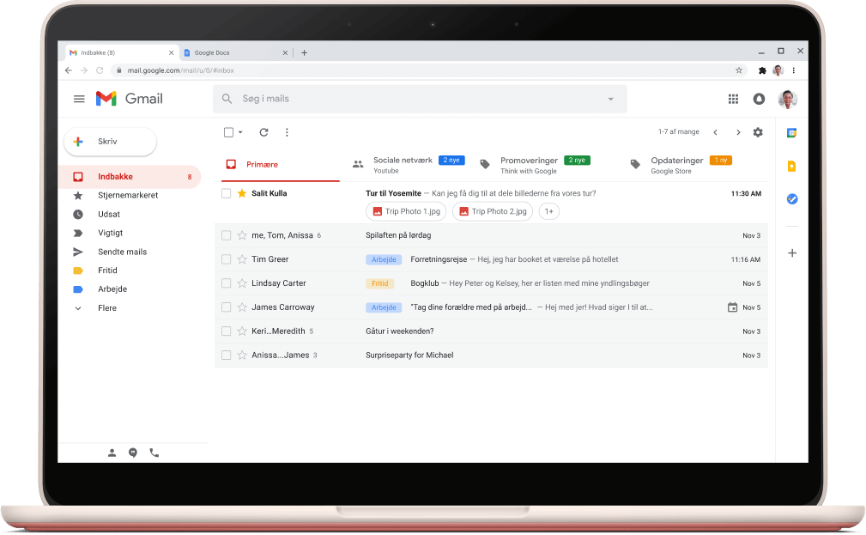This screenshot has height=535, width=866.
Task: Unstar the Salit Kulla email
Action: tap(241, 193)
